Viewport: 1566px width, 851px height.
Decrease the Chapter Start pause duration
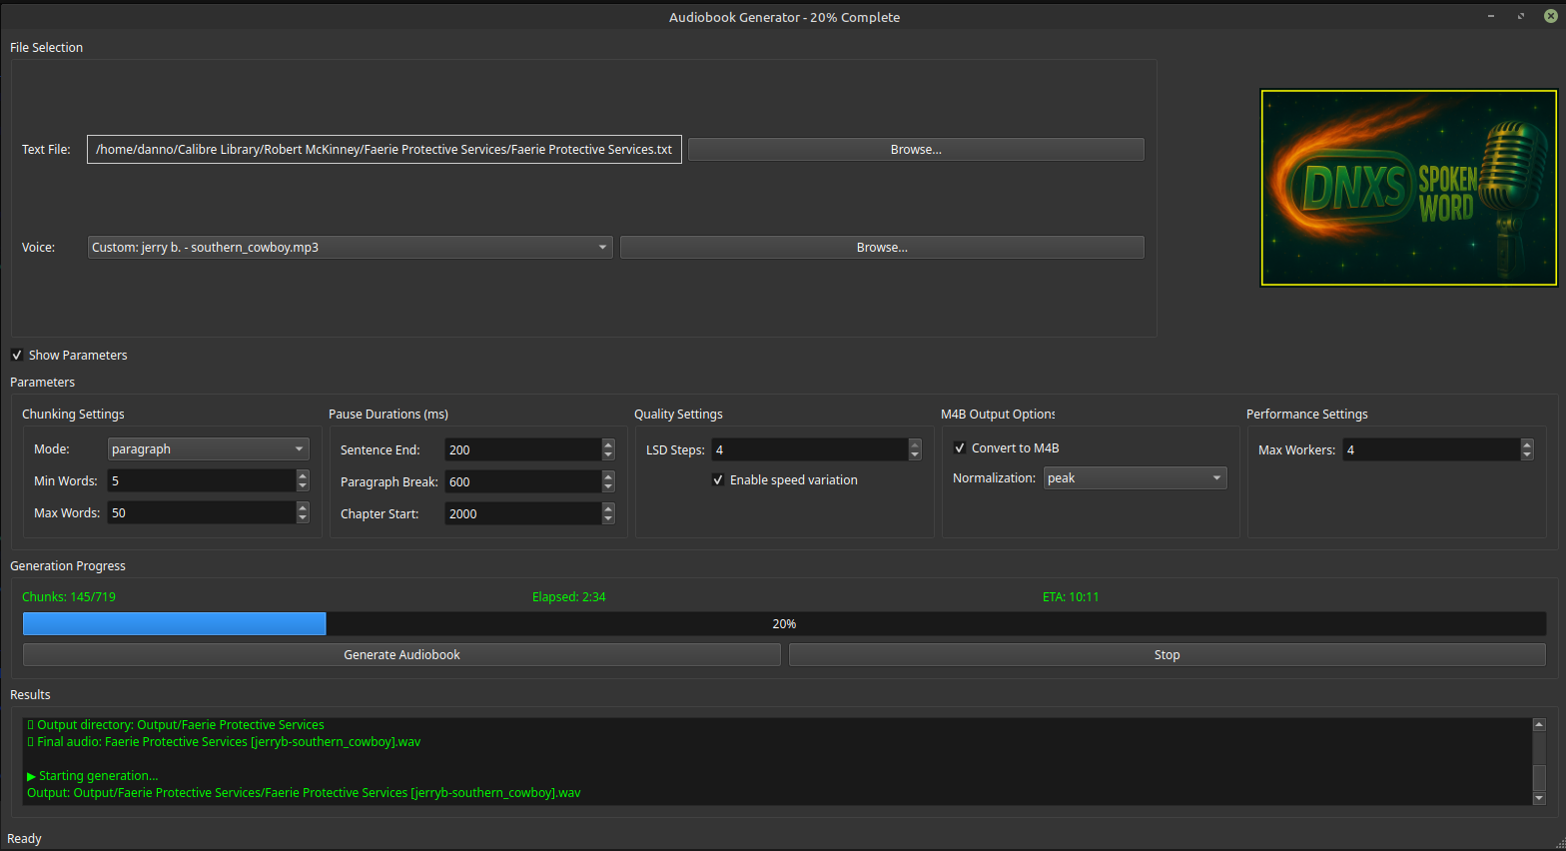(x=608, y=519)
